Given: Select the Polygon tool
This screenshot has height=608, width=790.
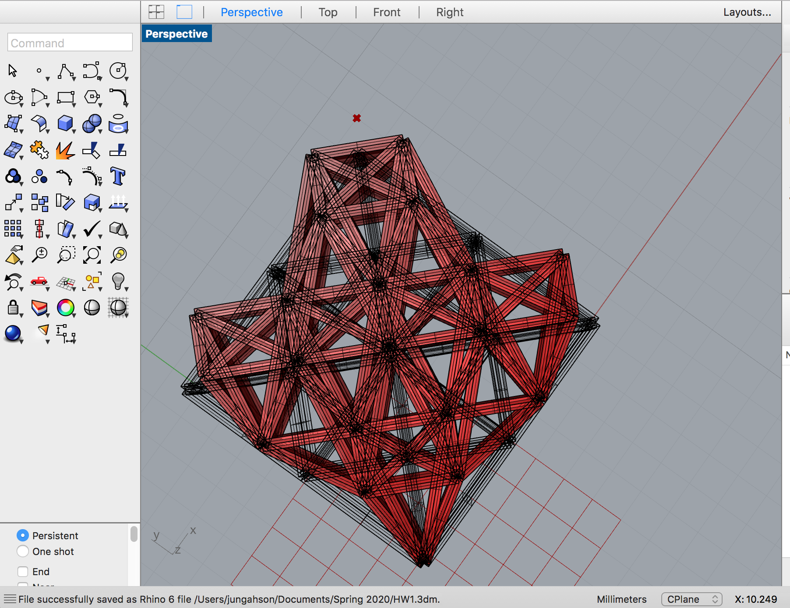Looking at the screenshot, I should [92, 97].
